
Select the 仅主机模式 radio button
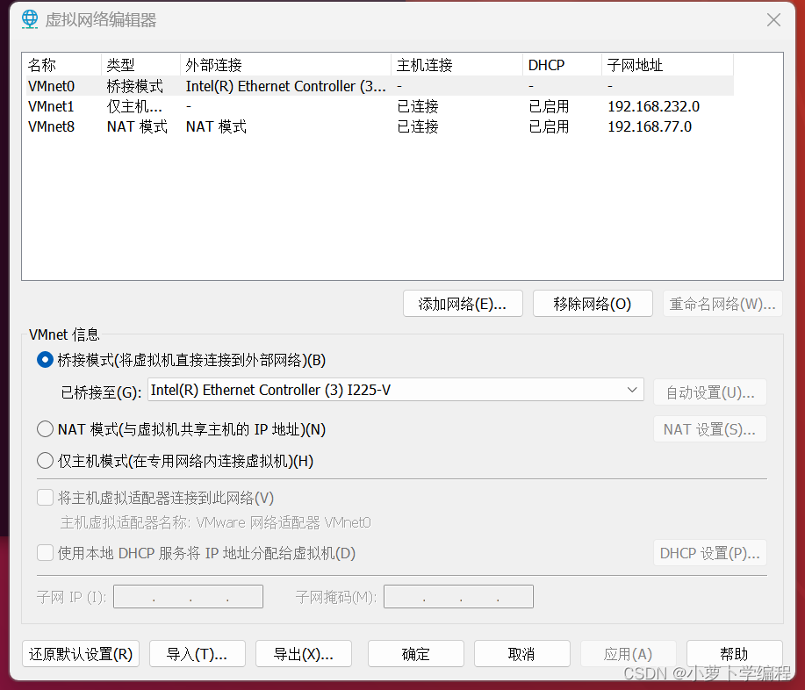point(44,461)
